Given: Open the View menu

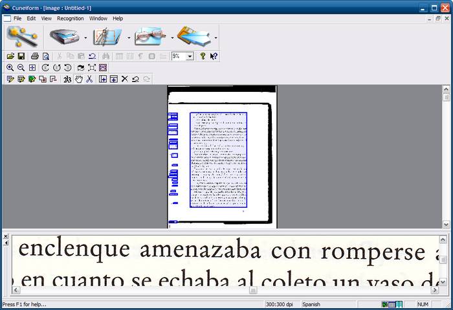Looking at the screenshot, I should [46, 19].
